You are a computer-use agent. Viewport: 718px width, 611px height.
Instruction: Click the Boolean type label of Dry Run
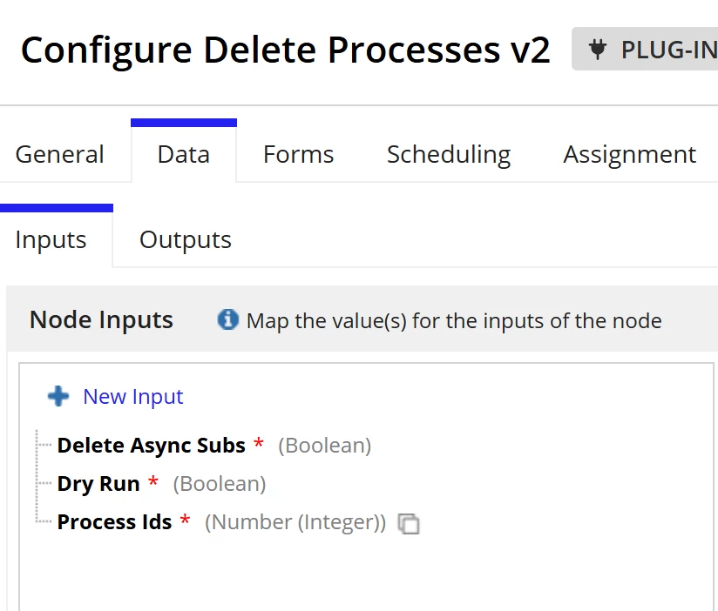pos(220,484)
